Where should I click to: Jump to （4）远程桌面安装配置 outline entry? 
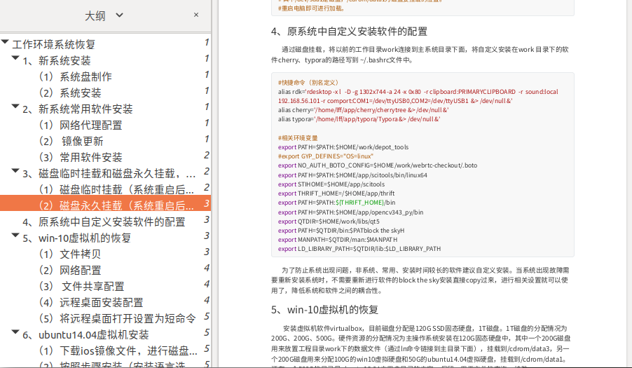pos(90,302)
